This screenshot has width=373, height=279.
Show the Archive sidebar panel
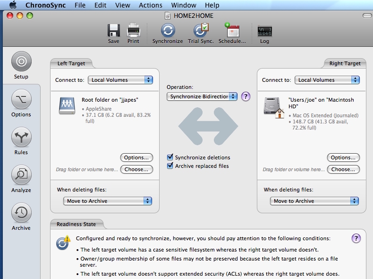tap(21, 213)
